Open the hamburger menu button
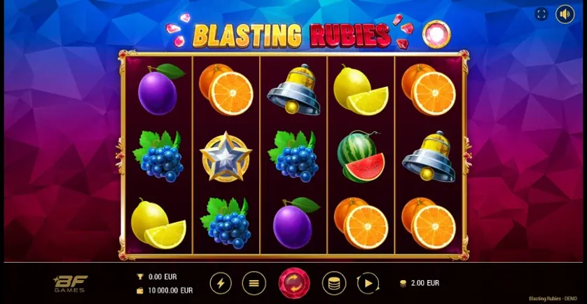 pos(254,284)
